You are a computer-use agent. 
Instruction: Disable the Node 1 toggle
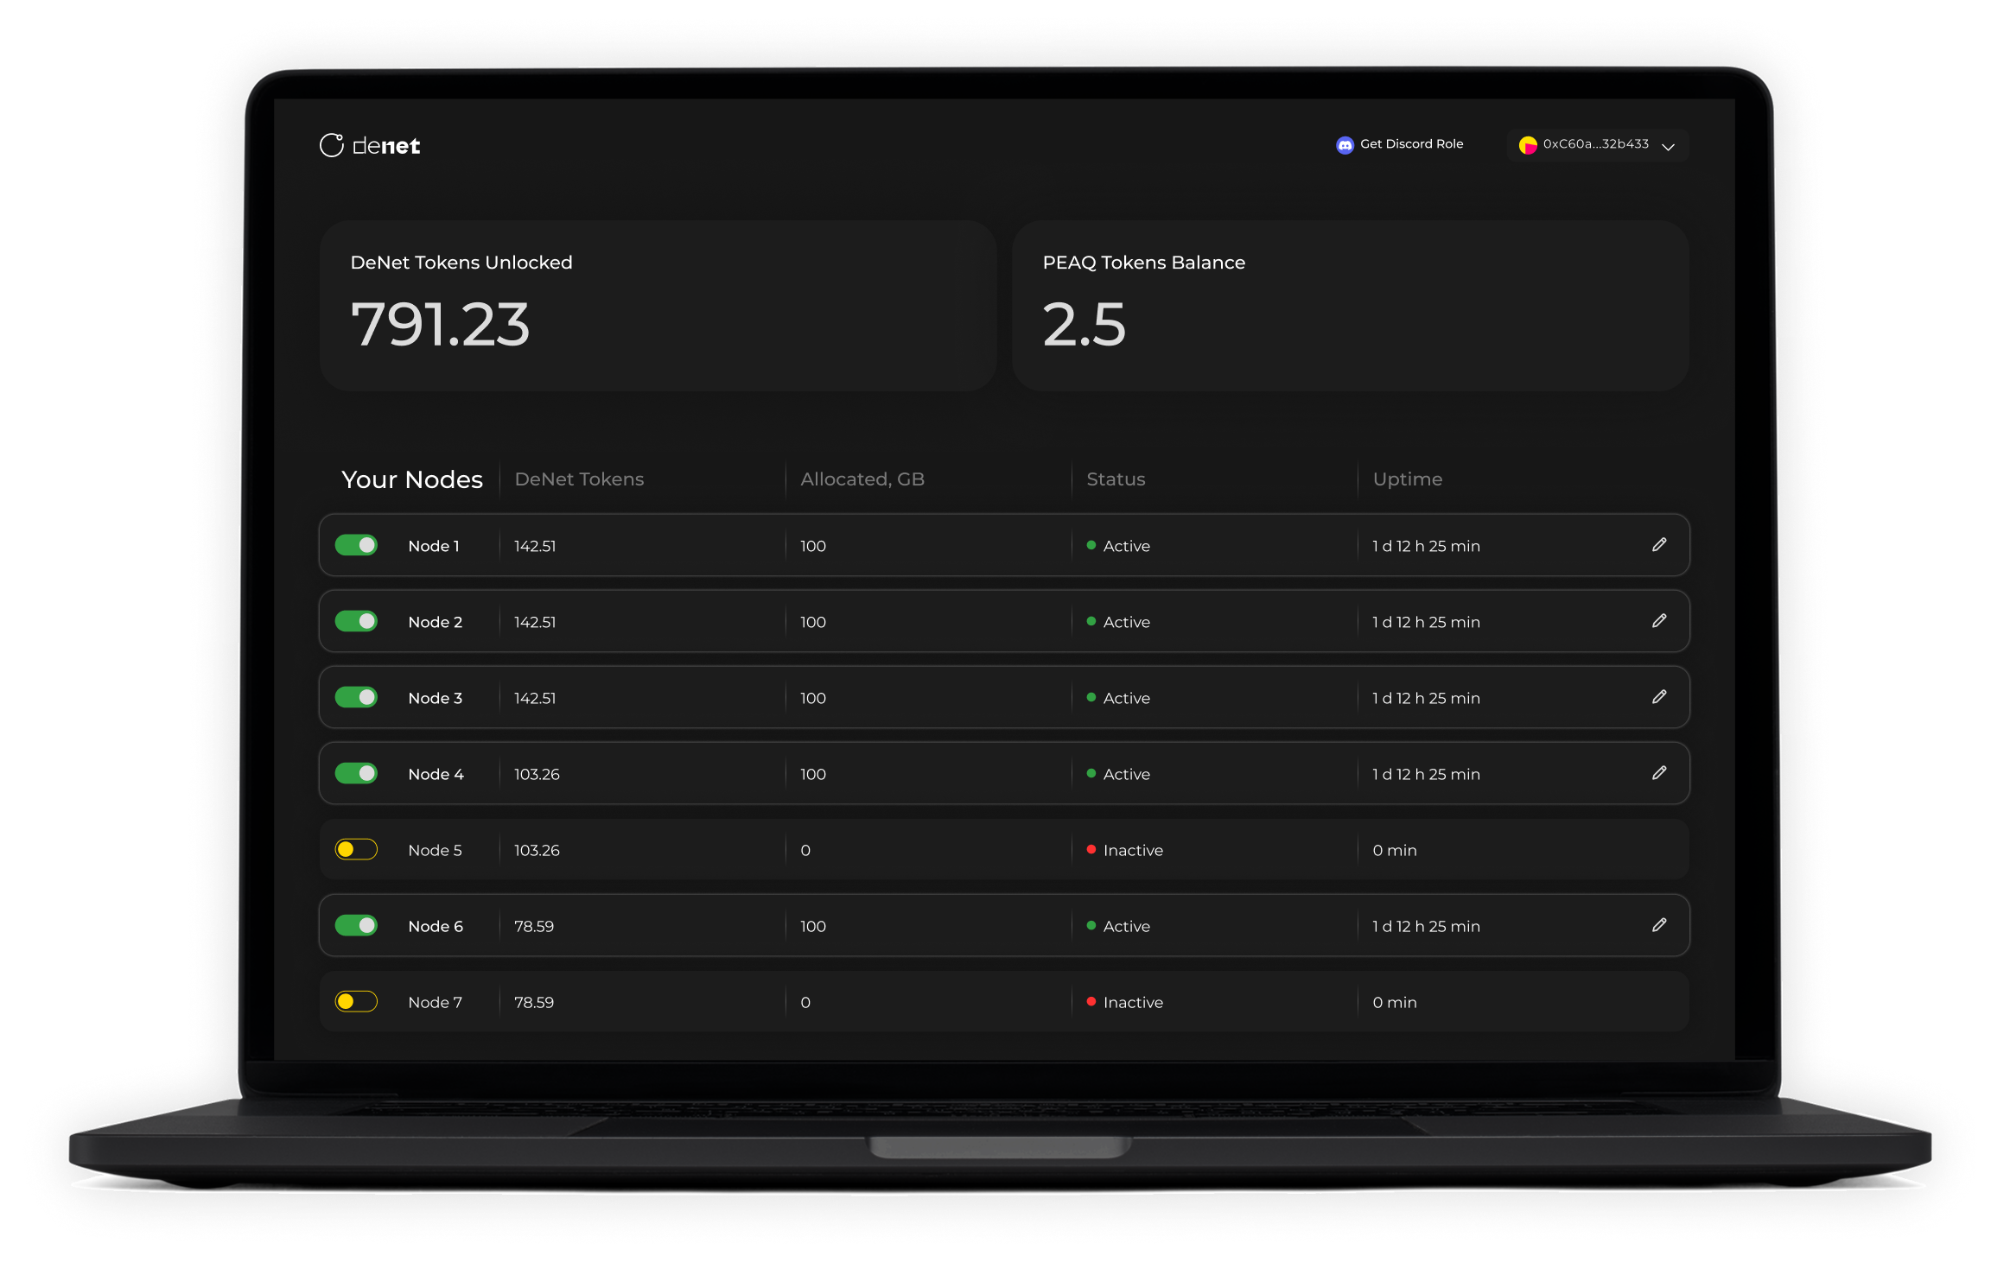(356, 545)
